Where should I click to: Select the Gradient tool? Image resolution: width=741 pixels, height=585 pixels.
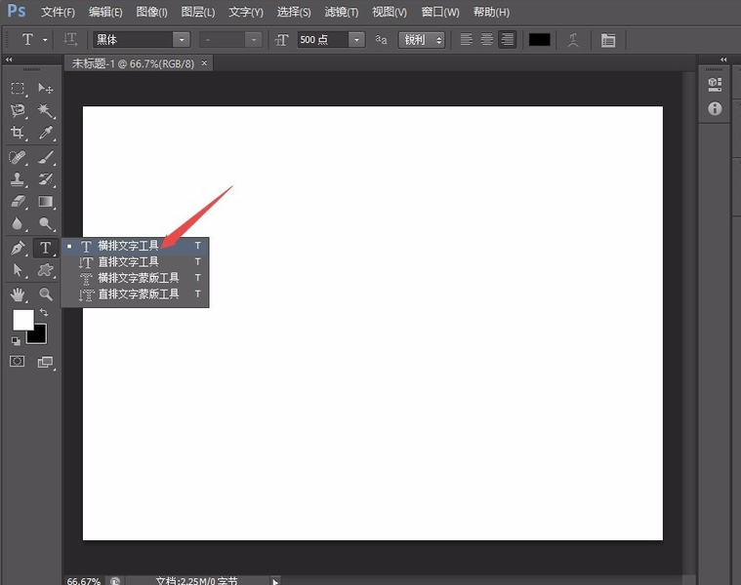point(45,202)
